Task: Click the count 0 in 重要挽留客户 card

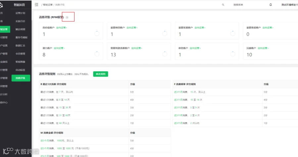Action: [248, 34]
